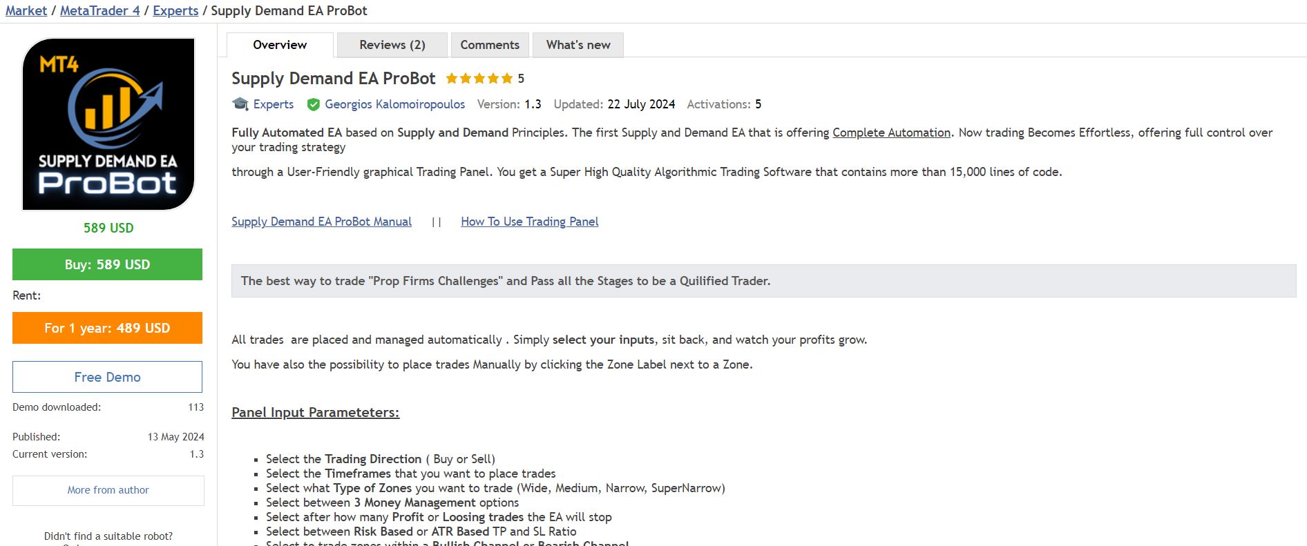Click the green verified shield icon
The height and width of the screenshot is (546, 1307).
313,104
